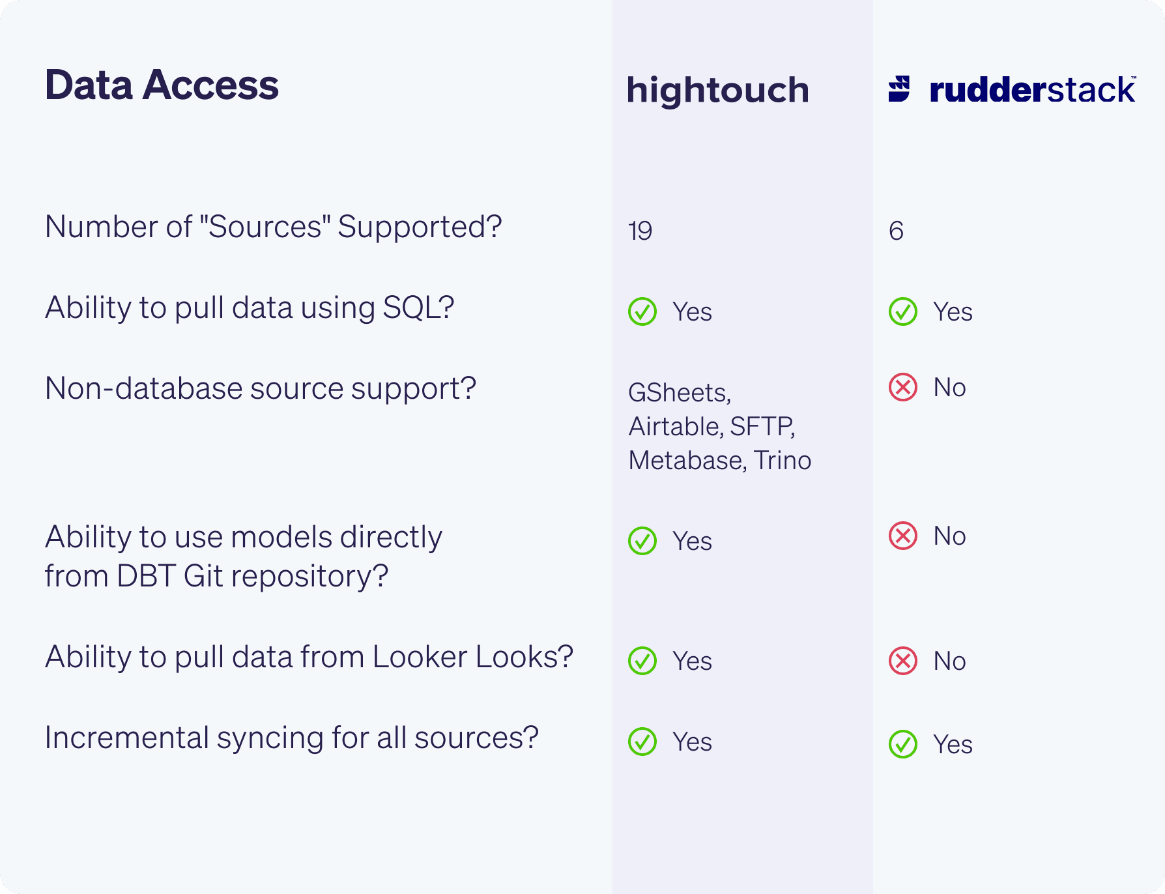
Task: Select the hightouch column header
Action: click(718, 90)
